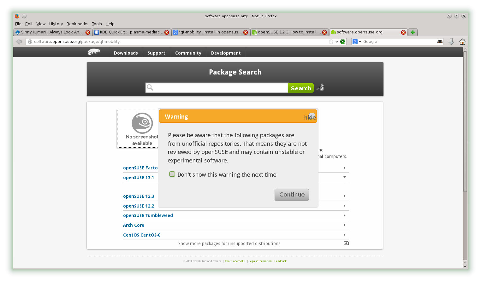Click the back arrow navigation button
The height and width of the screenshot is (282, 481).
[x=19, y=42]
